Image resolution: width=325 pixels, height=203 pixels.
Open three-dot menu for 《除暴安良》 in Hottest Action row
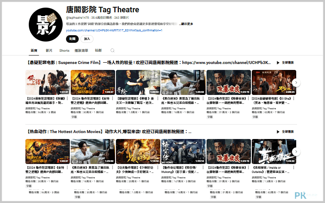[248, 167]
